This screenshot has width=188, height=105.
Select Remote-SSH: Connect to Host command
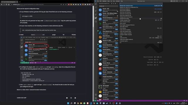pyautogui.click(x=141, y=6)
